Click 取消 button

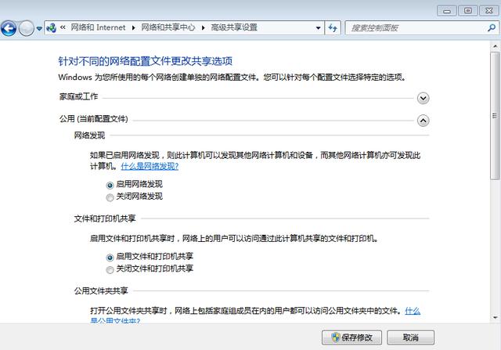click(x=410, y=337)
